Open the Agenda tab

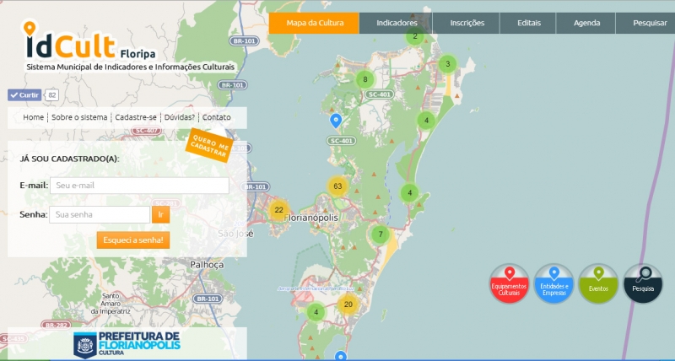point(586,23)
